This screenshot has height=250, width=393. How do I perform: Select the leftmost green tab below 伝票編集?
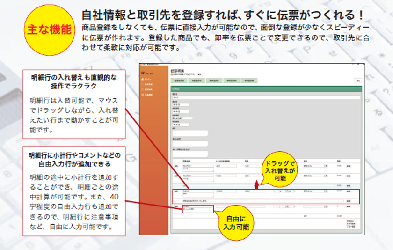(179, 81)
